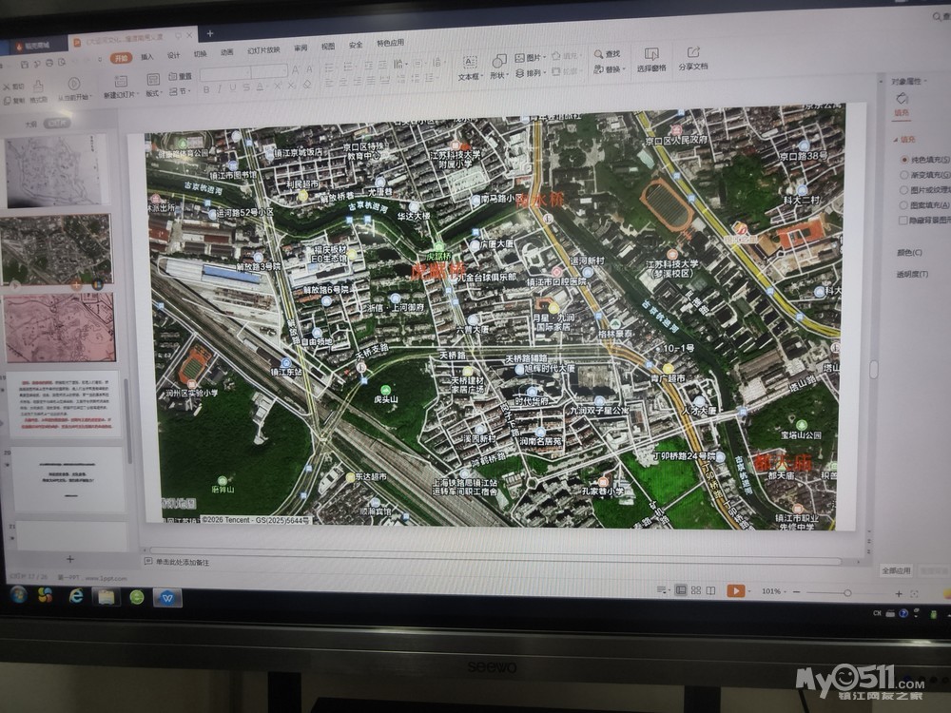The image size is (951, 713).
Task: Select 纯色填充 (Solid fill) radio option
Action: coord(903,161)
